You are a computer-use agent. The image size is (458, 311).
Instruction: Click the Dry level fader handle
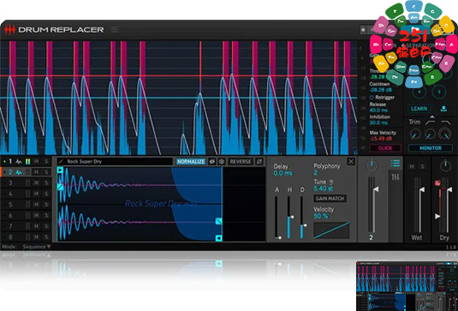(449, 190)
